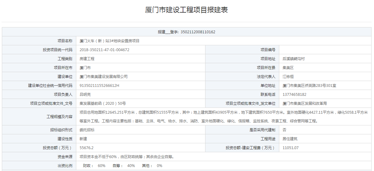Select credit code 91350211155266612H
Screen dimensions: 374x171
(x=99, y=86)
